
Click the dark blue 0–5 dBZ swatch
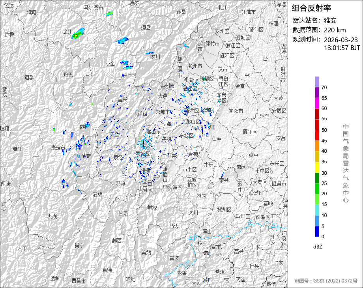(x=317, y=231)
